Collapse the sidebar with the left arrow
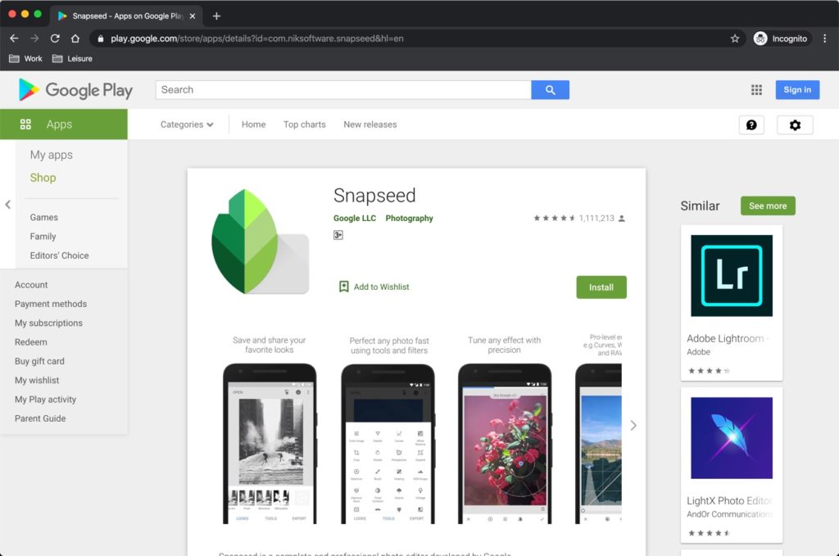The image size is (839, 556). (x=7, y=204)
